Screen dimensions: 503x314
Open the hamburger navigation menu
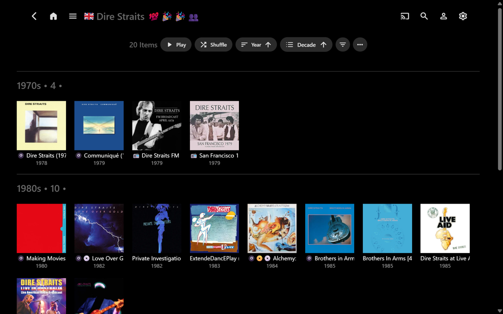click(73, 16)
